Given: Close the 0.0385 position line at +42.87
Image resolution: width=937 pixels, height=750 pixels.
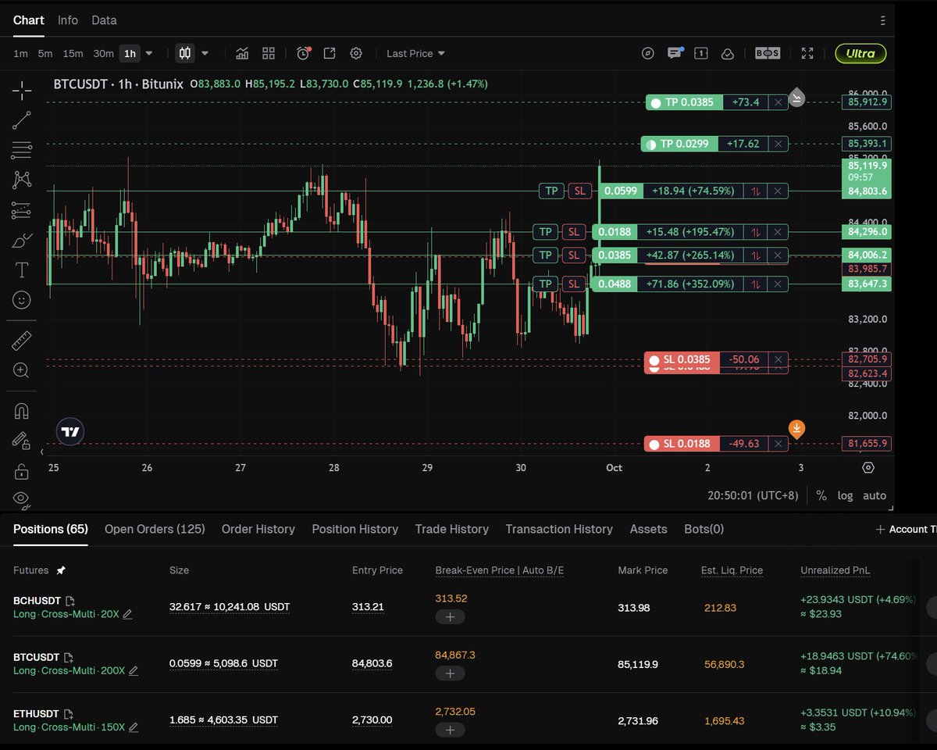Looking at the screenshot, I should pyautogui.click(x=778, y=255).
